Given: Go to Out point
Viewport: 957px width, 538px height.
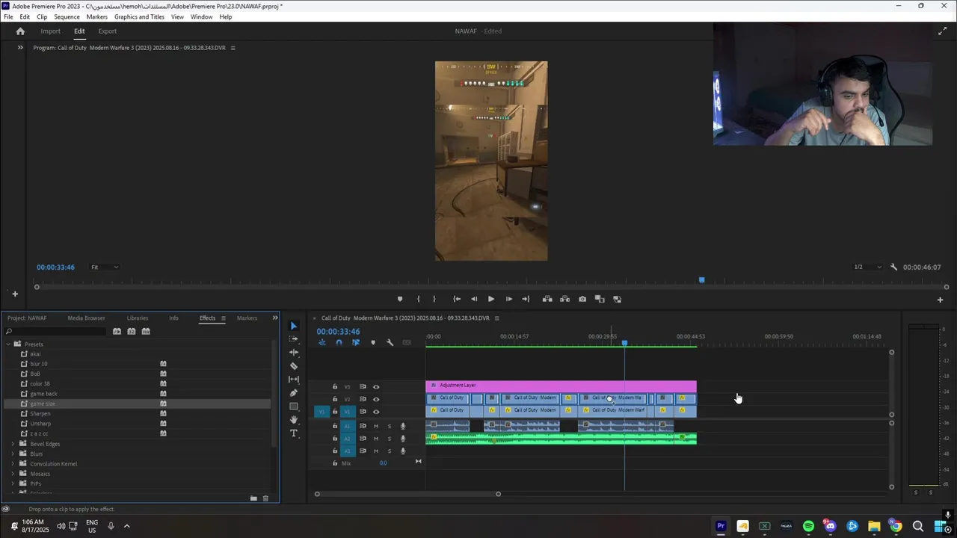Looking at the screenshot, I should [526, 299].
